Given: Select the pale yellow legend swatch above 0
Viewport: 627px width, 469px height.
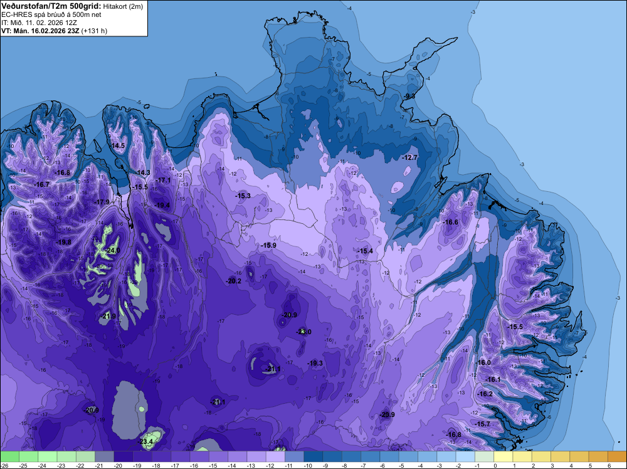Looking at the screenshot, I should [503, 456].
